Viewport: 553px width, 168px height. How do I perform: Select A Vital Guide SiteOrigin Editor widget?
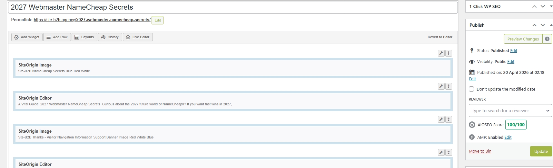(x=233, y=101)
